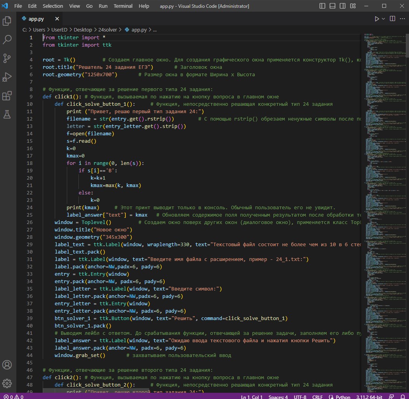Open Customize Layout options
Image resolution: width=409 pixels, height=399 pixels.
(x=353, y=6)
